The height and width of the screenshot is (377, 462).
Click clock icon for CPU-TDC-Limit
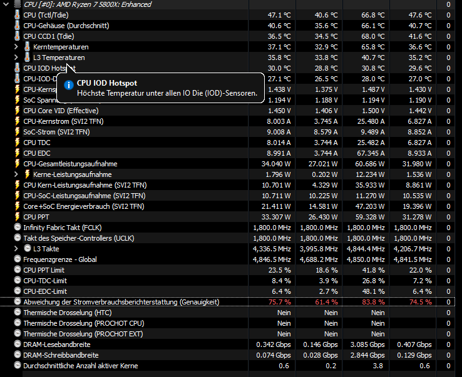tap(18, 280)
